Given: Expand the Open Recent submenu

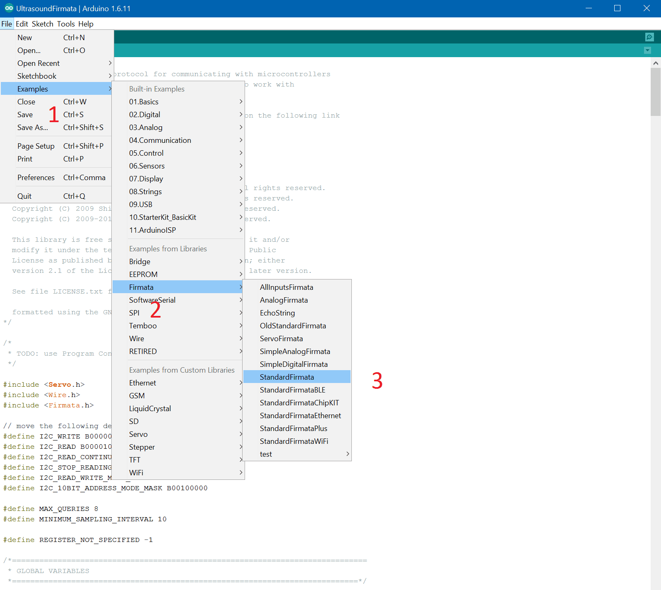Looking at the screenshot, I should 57,63.
